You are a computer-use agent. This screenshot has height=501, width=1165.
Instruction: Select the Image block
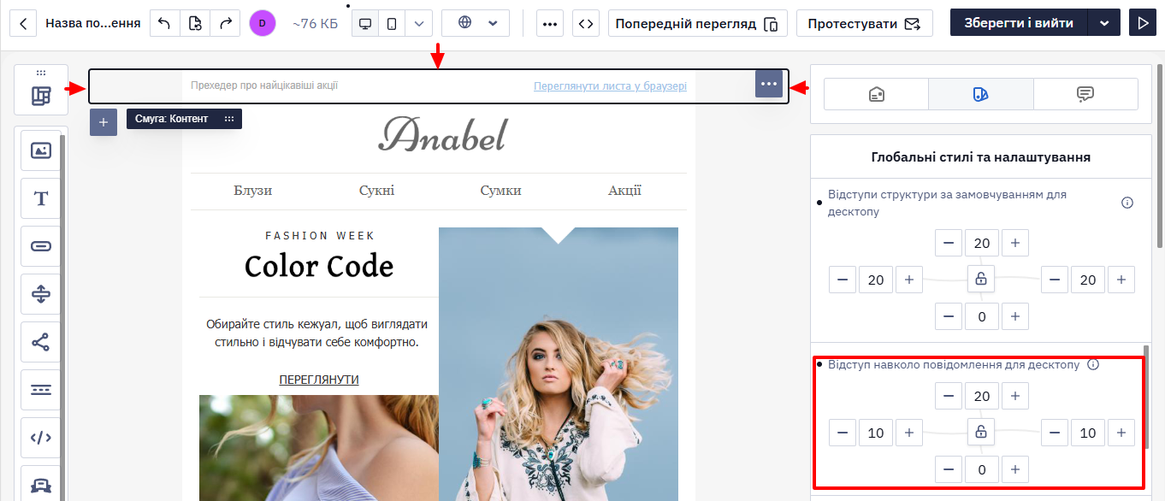click(41, 150)
